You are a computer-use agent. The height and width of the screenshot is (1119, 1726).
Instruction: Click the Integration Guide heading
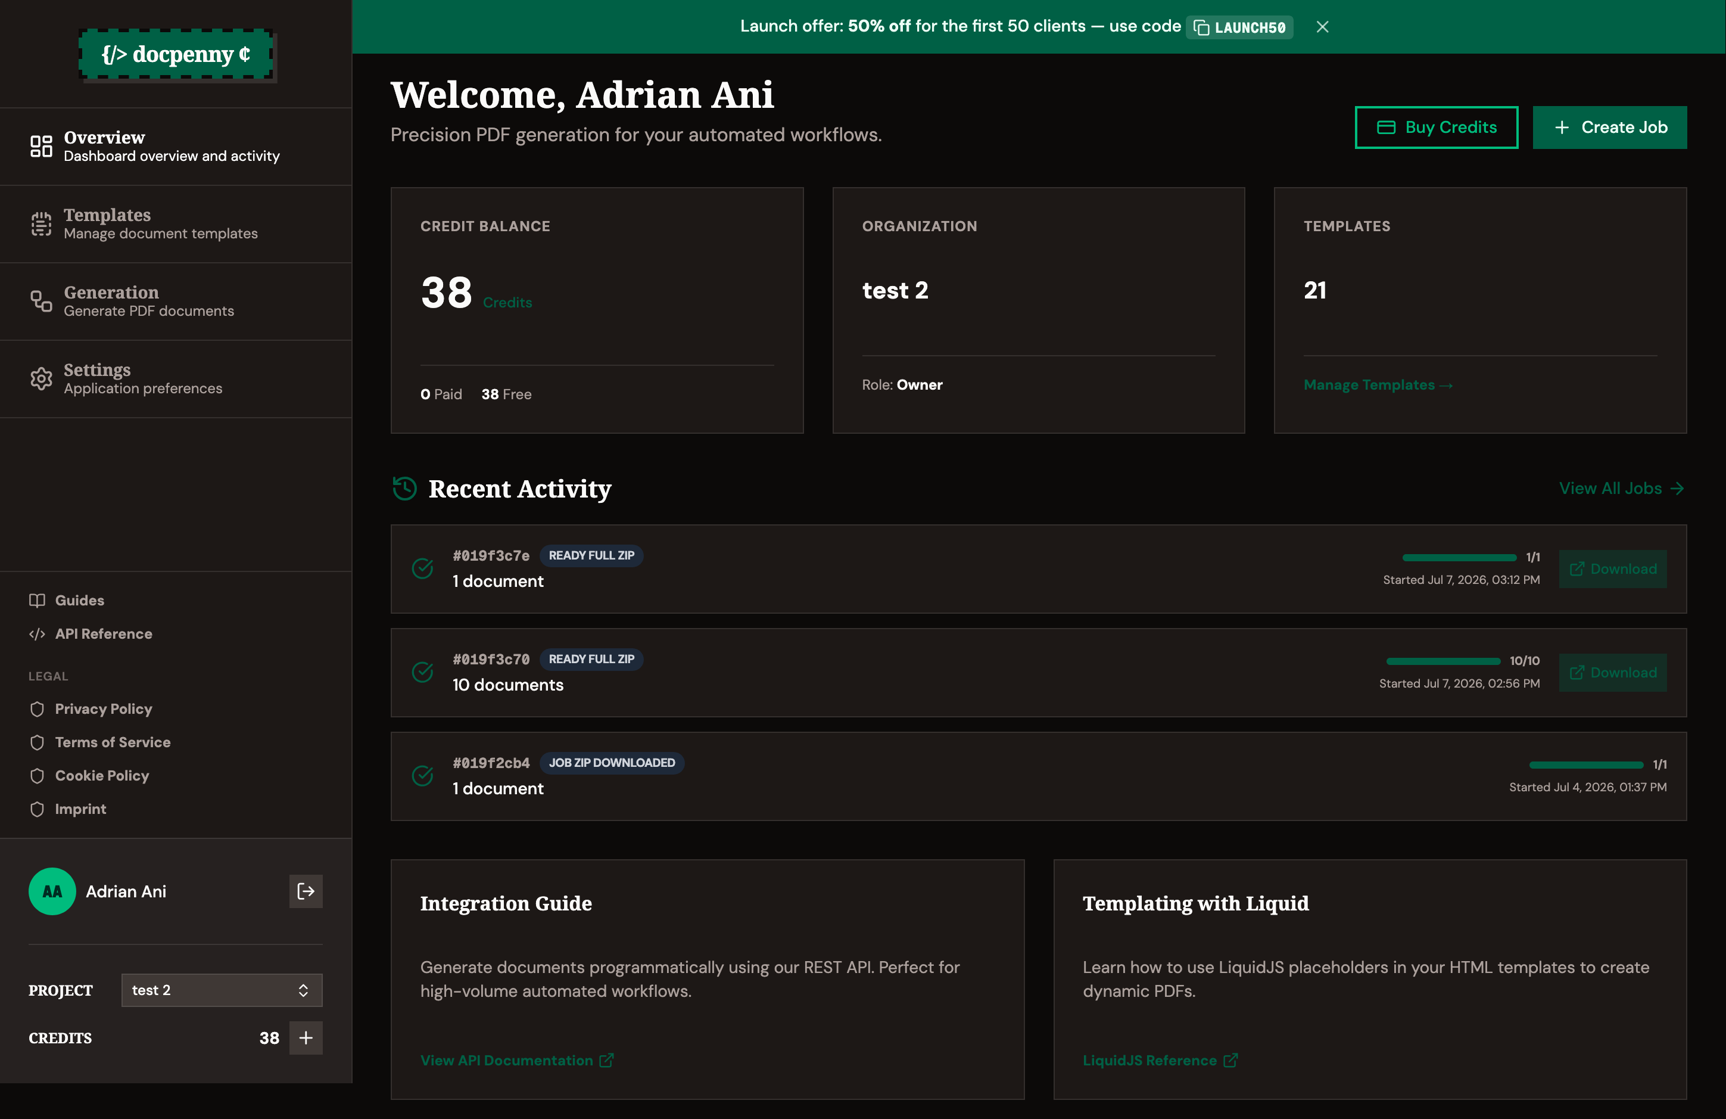[x=506, y=903]
